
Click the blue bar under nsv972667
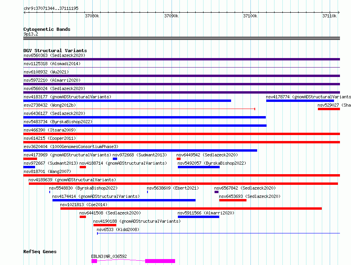click(29, 167)
